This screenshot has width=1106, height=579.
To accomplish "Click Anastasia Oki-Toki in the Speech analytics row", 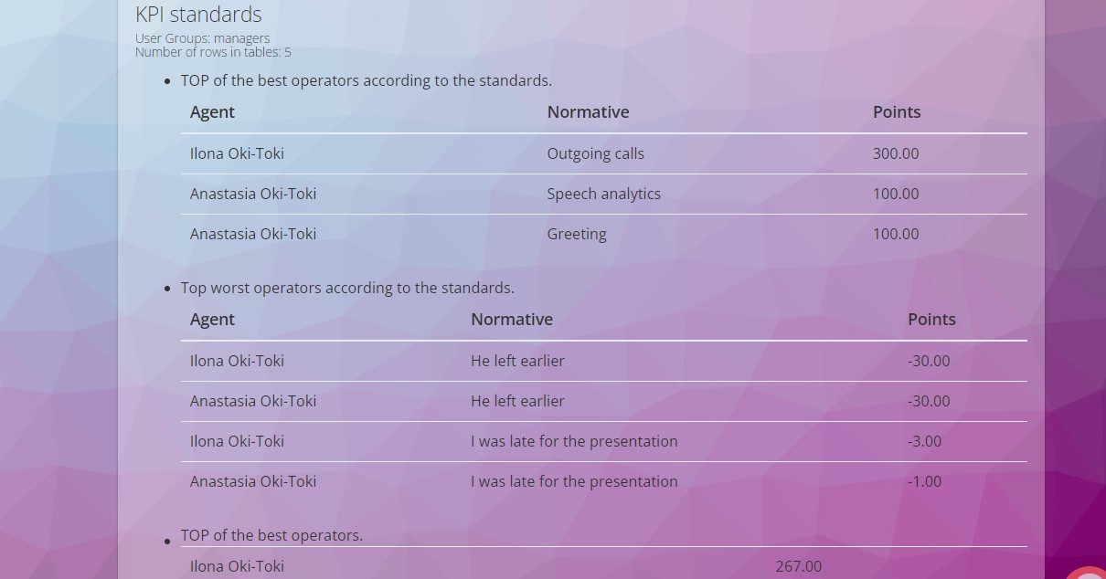I will point(252,194).
